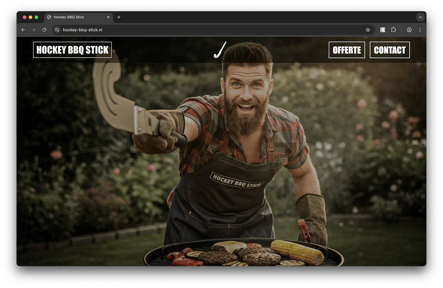Open Chrome's three-dot menu

(420, 30)
